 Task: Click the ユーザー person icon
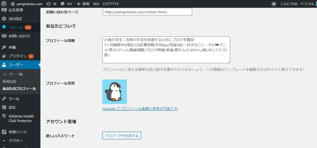pyautogui.click(x=4, y=65)
